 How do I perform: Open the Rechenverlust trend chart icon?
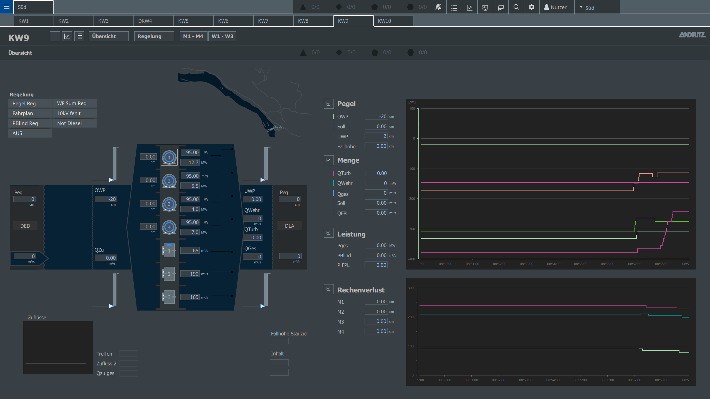329,289
